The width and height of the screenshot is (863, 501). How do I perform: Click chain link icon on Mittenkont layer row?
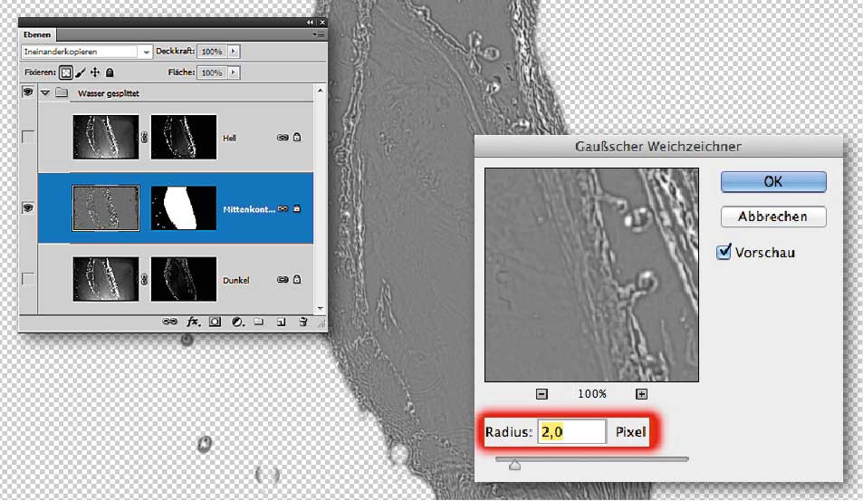283,208
